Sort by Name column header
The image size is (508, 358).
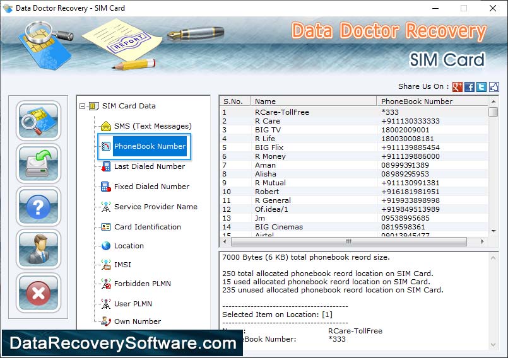[313, 101]
